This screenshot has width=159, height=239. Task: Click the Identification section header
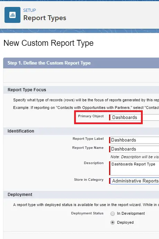click(21, 131)
